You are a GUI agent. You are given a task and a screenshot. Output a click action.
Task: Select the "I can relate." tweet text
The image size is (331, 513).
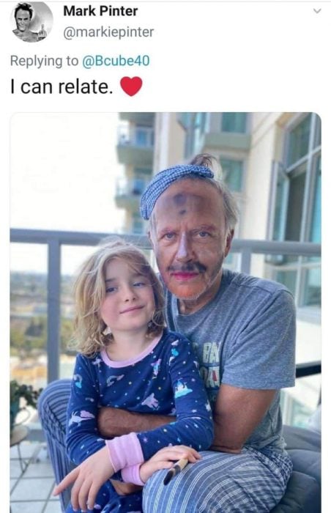pyautogui.click(x=62, y=86)
